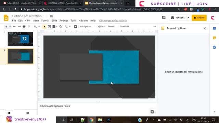Image resolution: width=219 pixels, height=123 pixels.
Task: Open a new browser tab
Action: (128, 3)
